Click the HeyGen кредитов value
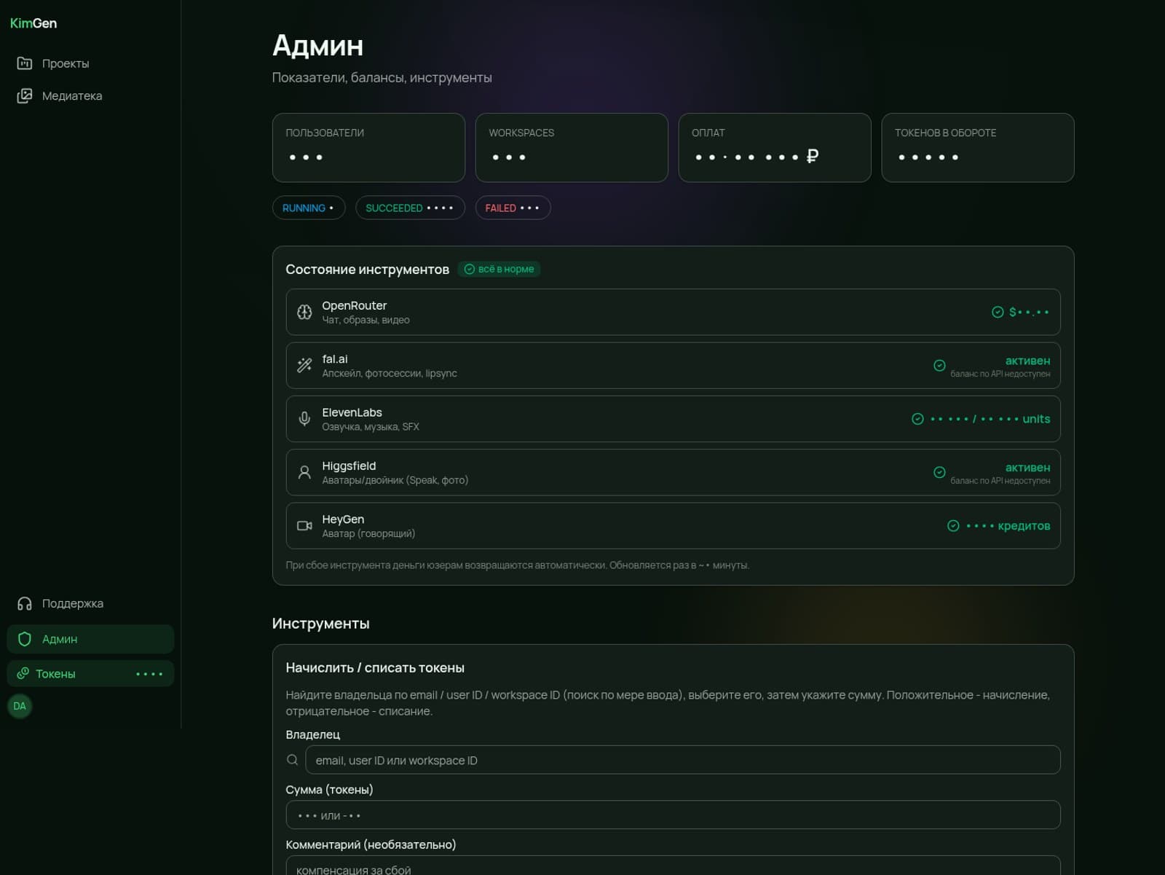Image resolution: width=1165 pixels, height=875 pixels. tap(1008, 526)
